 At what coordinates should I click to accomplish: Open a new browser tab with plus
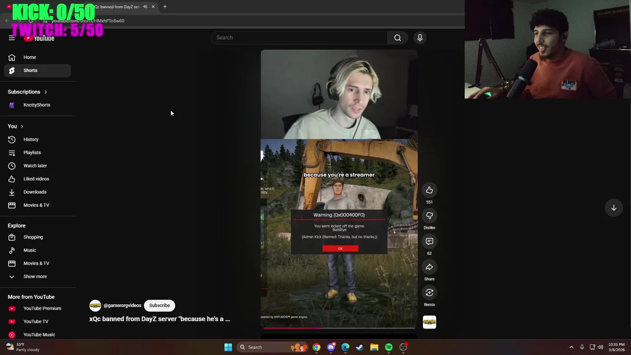[x=165, y=7]
